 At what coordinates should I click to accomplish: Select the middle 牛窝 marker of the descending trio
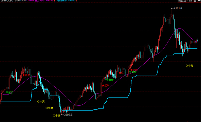point(49,108)
